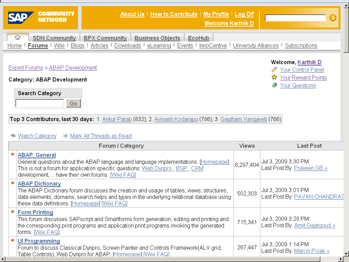Select Wiki in the navigation menu
349x262 pixels.
[59, 45]
